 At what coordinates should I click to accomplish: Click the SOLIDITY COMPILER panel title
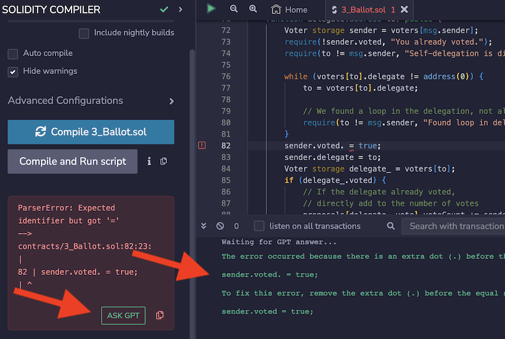point(51,10)
